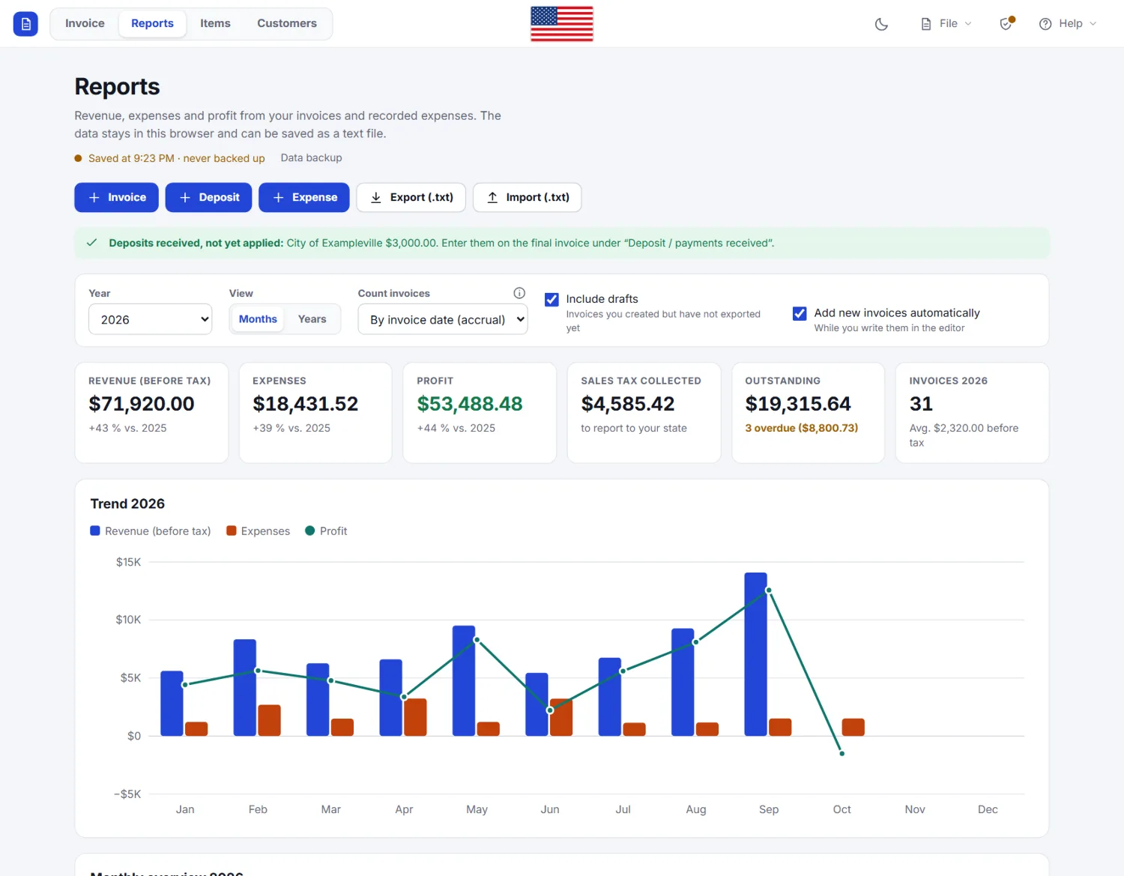Image resolution: width=1124 pixels, height=876 pixels.
Task: Open the Count invoices dropdown
Action: tap(443, 319)
